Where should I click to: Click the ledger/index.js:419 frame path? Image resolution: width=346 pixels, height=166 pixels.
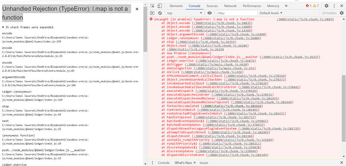pyautogui.click(x=46, y=98)
